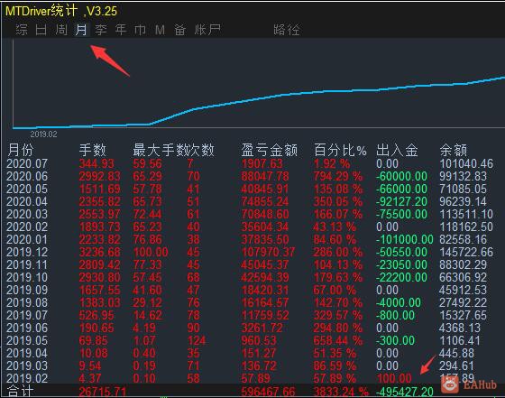The height and width of the screenshot is (398, 505).
Task: Switch to the 综 summary tab
Action: pyautogui.click(x=22, y=30)
